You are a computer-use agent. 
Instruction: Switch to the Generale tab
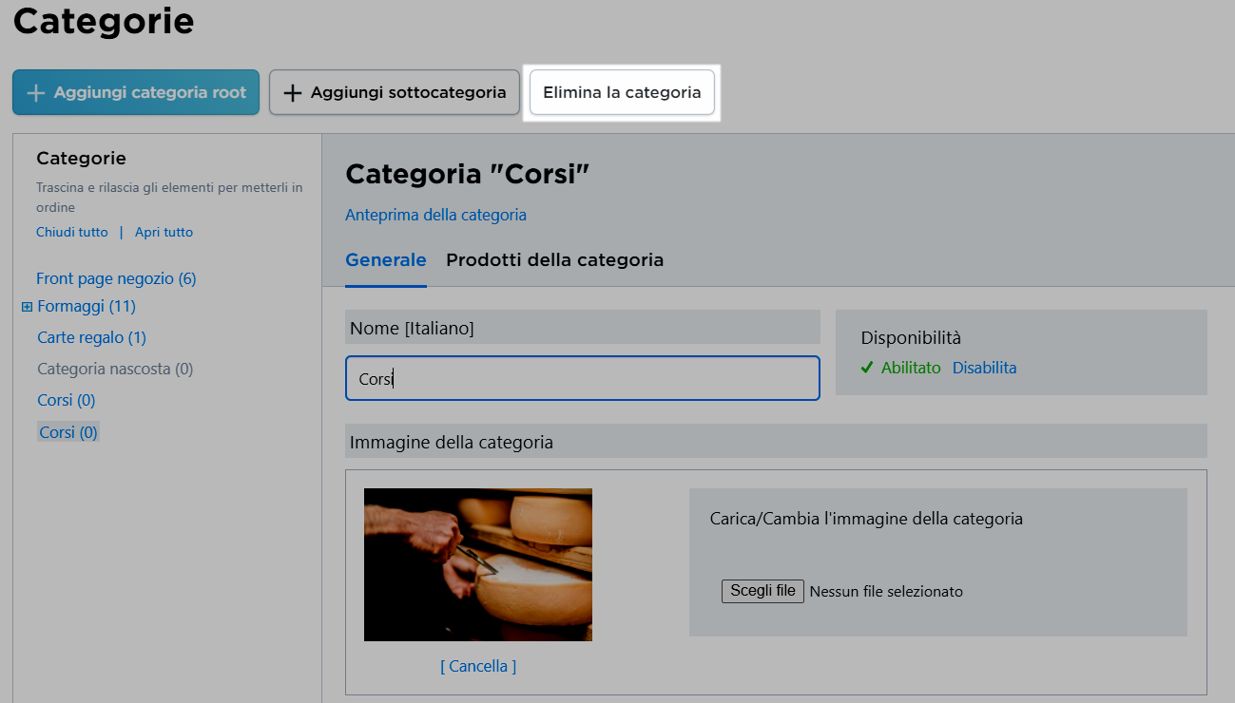tap(385, 259)
